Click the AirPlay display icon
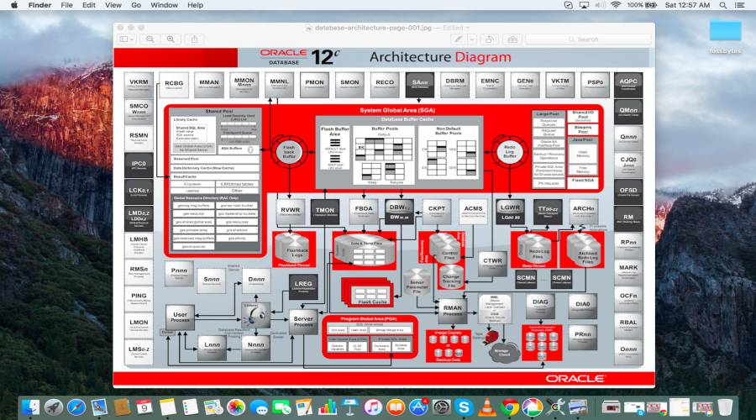756x420 pixels. click(x=584, y=5)
